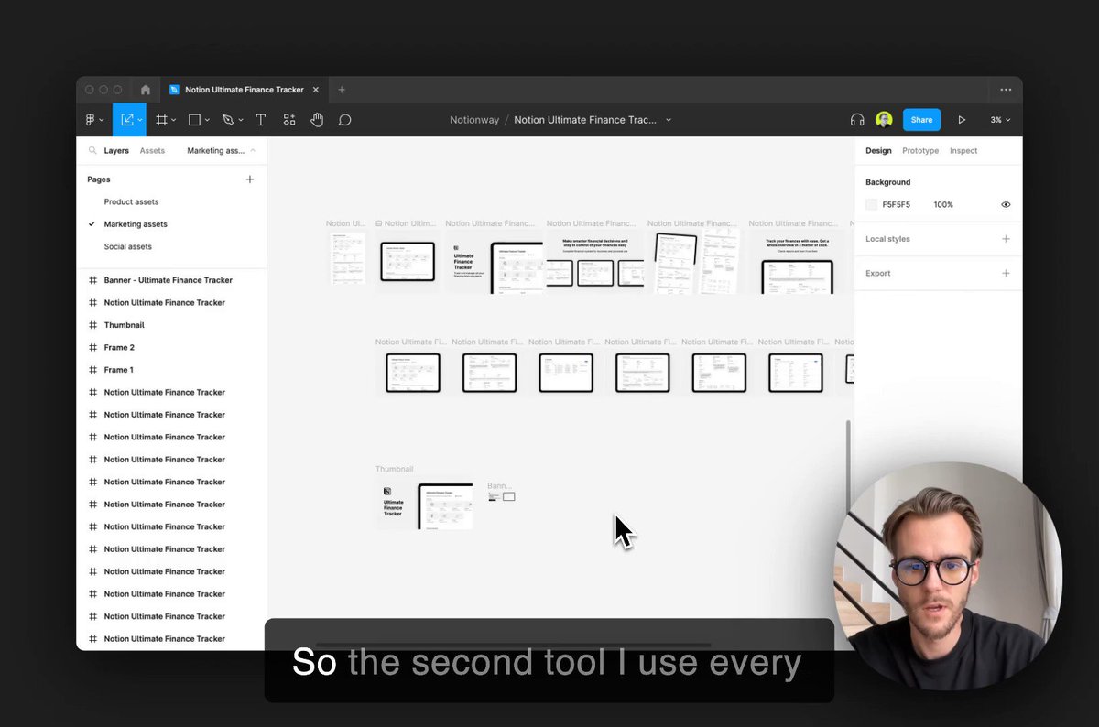Select the Banner - Ultimate Finance Tracker layer

[169, 280]
